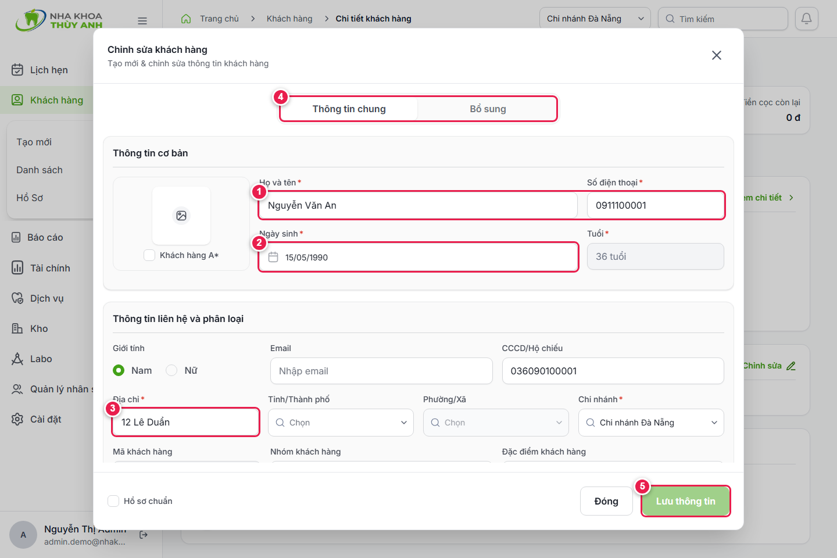Click the logout icon beside admin name
This screenshot has height=558, width=837.
(144, 535)
